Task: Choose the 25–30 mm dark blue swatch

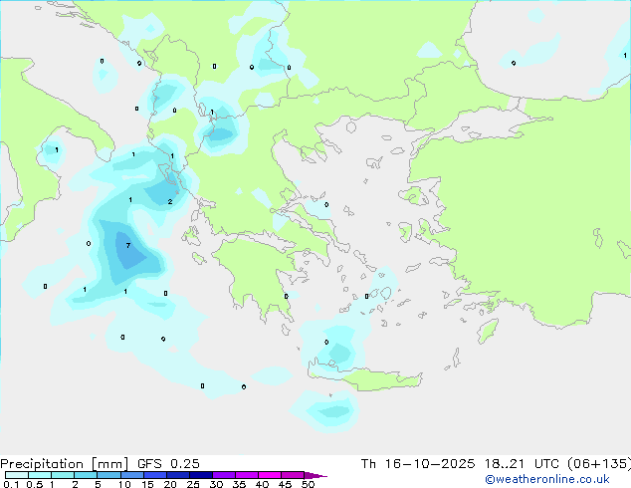Action: tap(201, 475)
